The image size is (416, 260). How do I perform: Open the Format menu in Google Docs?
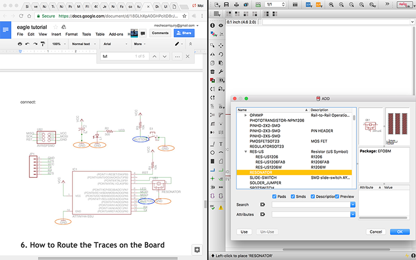[72, 34]
